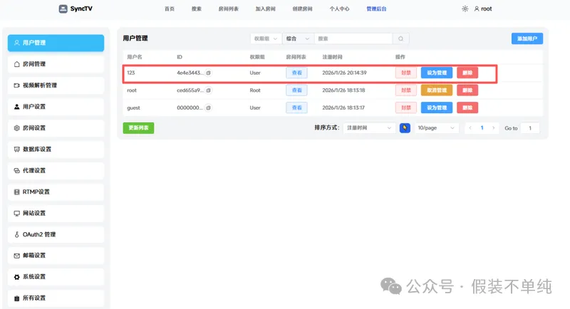Go to 创建房间 in top navigation
570x309 pixels.
302,9
